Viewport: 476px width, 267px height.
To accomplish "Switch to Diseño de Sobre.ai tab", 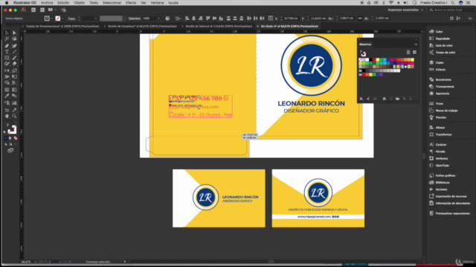I will coord(219,27).
